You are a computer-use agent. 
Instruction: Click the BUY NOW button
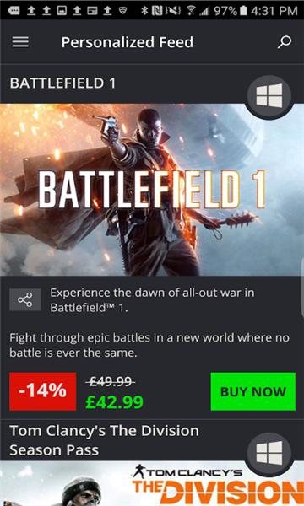[253, 391]
